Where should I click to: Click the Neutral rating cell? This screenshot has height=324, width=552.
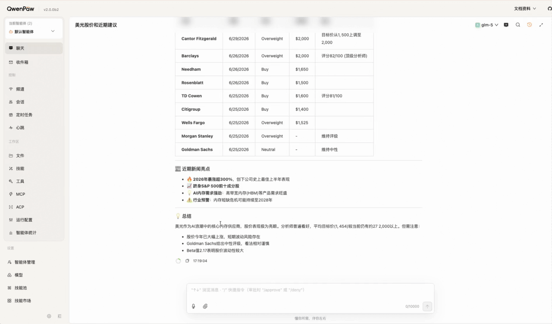[273, 150]
